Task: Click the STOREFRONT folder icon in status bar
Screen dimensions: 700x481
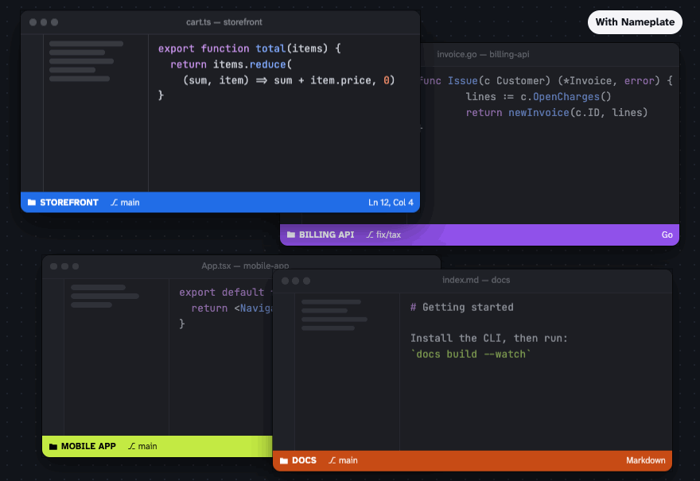Action: point(32,203)
